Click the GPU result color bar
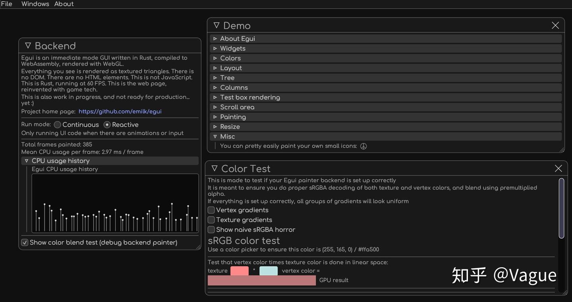This screenshot has height=302, width=572. [x=262, y=280]
